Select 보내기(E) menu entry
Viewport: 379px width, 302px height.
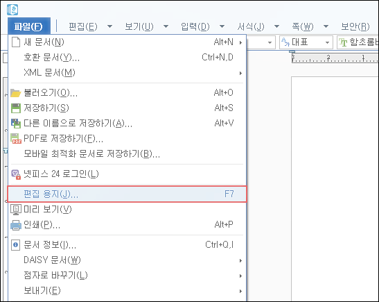[127, 291]
